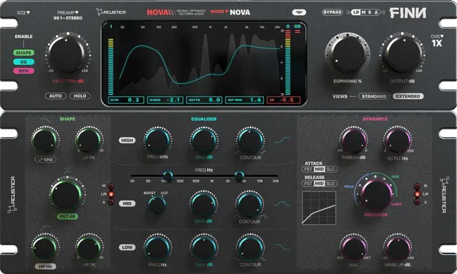Toggle the DYN section enable
Screen dimensions: 457x274
click(24, 71)
